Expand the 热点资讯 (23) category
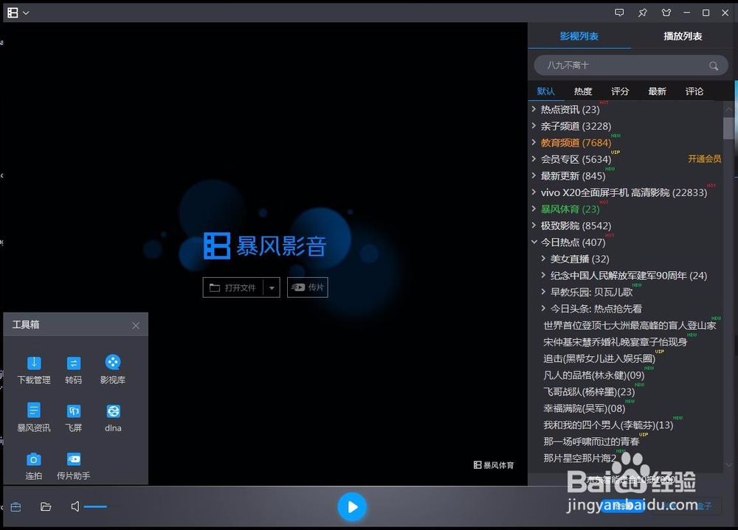The image size is (738, 530). (x=534, y=109)
